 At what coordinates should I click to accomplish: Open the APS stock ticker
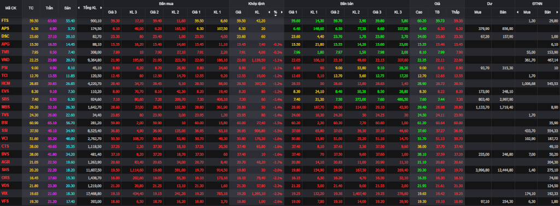pos(5,28)
